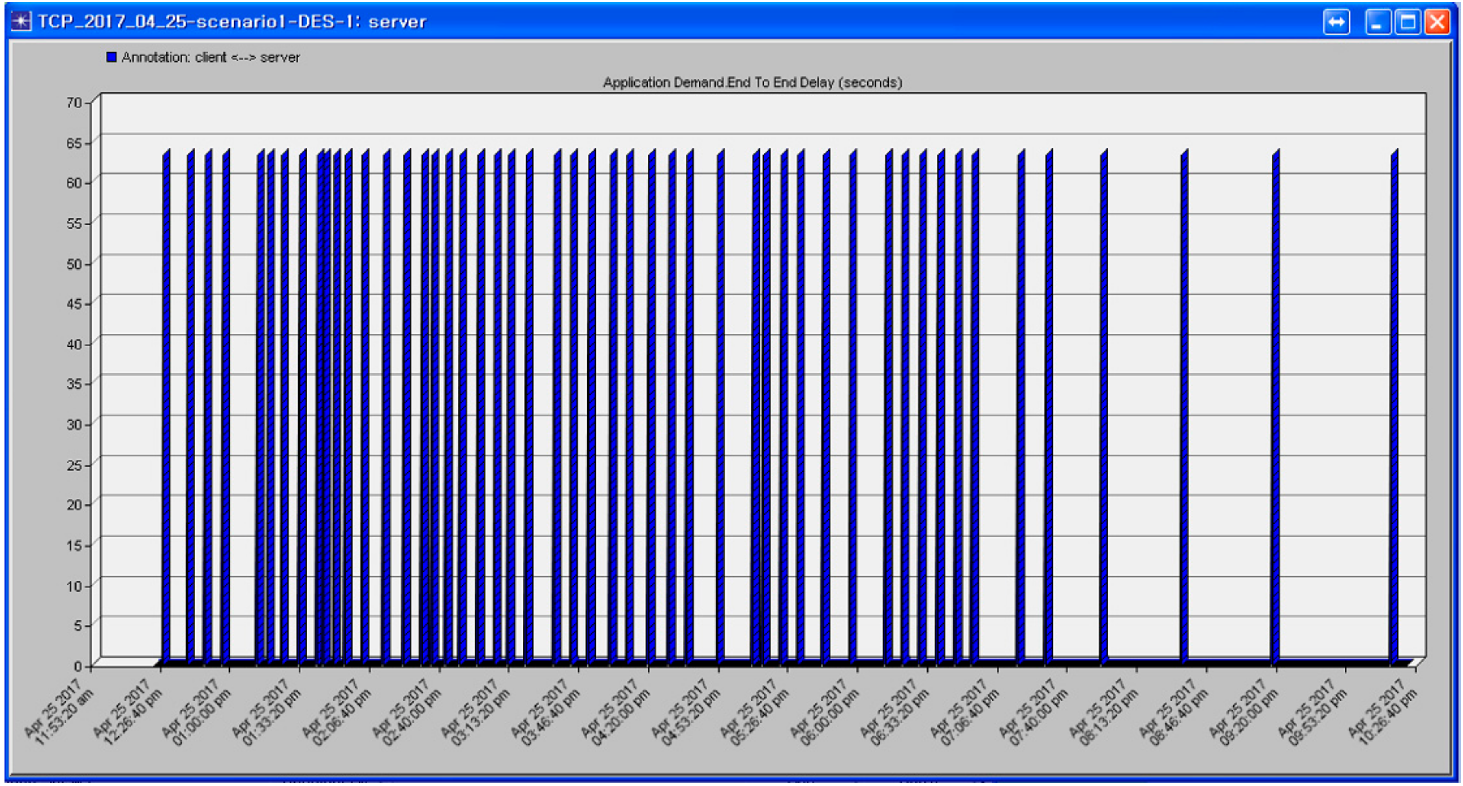The width and height of the screenshot is (1463, 786).
Task: Select the bar at 09:20:00 pm tick
Action: tap(1276, 397)
